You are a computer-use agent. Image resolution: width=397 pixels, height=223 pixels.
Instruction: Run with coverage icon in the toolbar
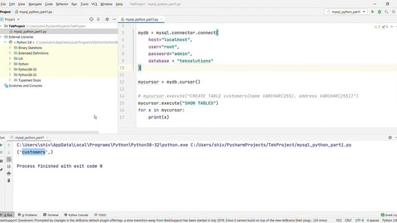click(x=386, y=12)
